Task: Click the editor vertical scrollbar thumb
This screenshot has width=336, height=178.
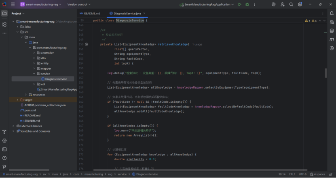Action: coord(326,73)
